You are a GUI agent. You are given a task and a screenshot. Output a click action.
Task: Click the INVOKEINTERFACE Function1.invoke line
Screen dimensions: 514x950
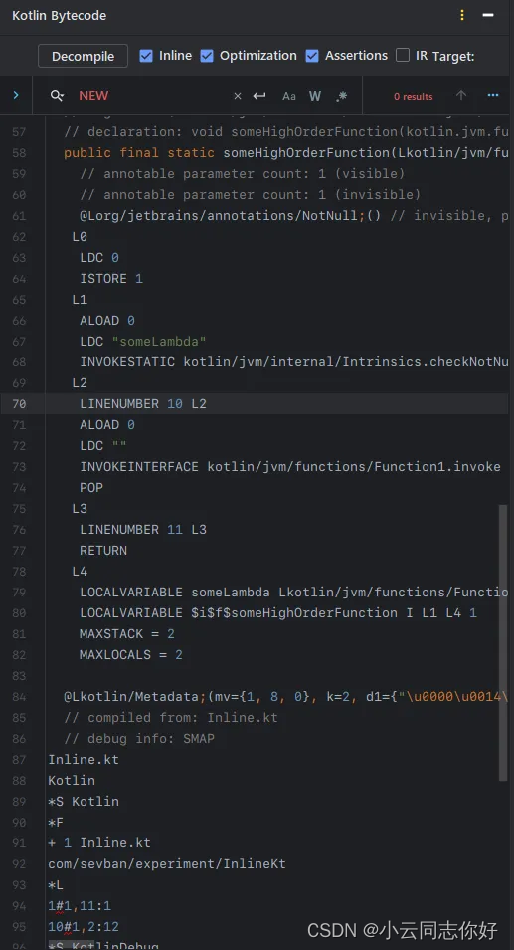tap(290, 466)
